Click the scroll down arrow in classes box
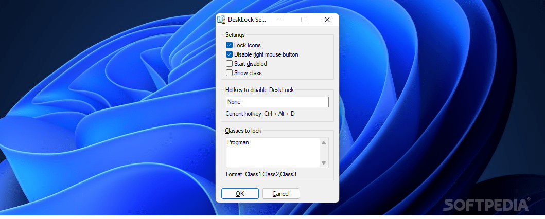 [x=324, y=163]
